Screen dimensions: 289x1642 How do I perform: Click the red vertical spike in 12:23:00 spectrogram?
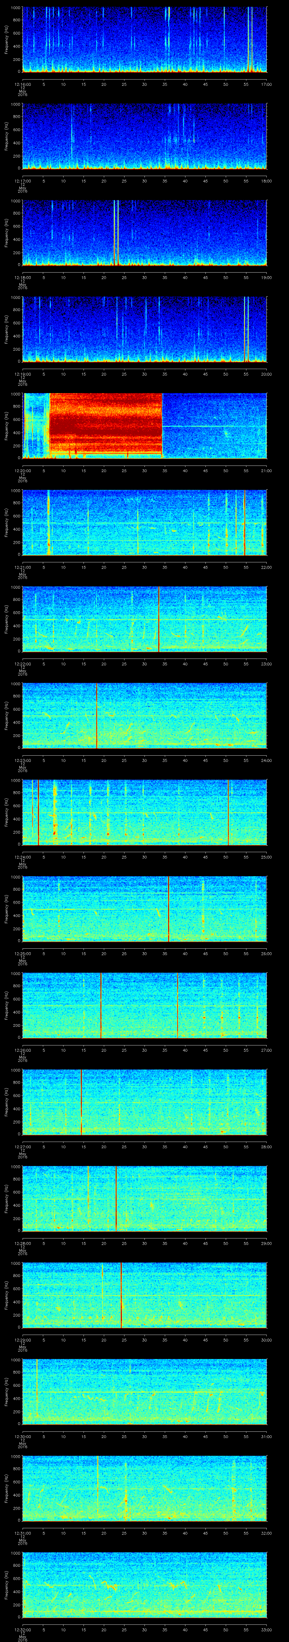click(x=97, y=716)
